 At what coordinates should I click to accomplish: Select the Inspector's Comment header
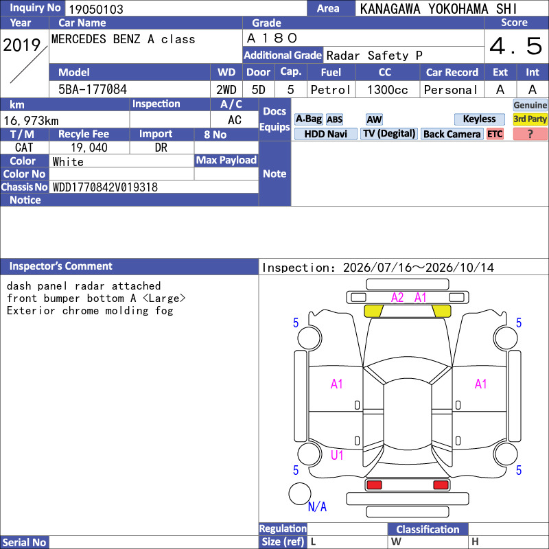click(130, 266)
